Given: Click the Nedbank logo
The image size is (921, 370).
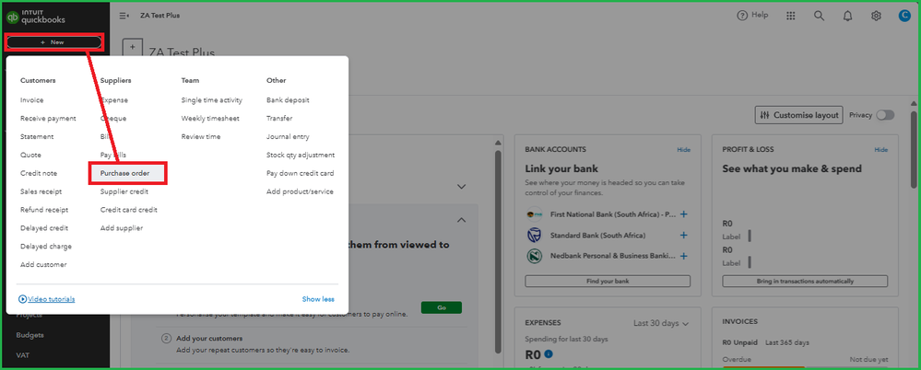Looking at the screenshot, I should pos(534,256).
